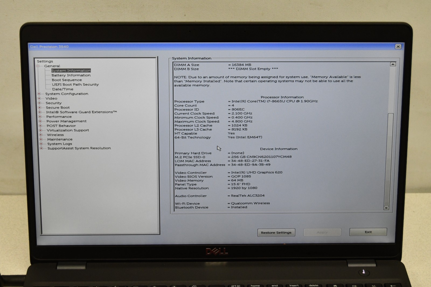Image resolution: width=431 pixels, height=287 pixels.
Task: Click the Apply button
Action: coord(322,232)
